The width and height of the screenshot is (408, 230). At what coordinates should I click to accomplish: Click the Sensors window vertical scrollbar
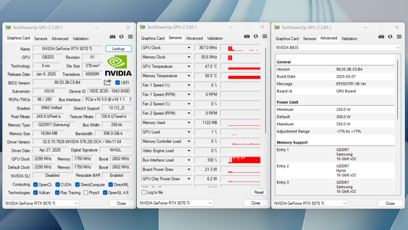pos(265,90)
